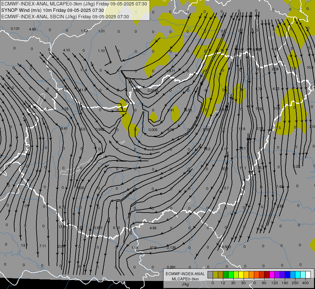Click the map value 4.10
Image resolution: width=315 pixels, height=289 pixels.
(67, 50)
